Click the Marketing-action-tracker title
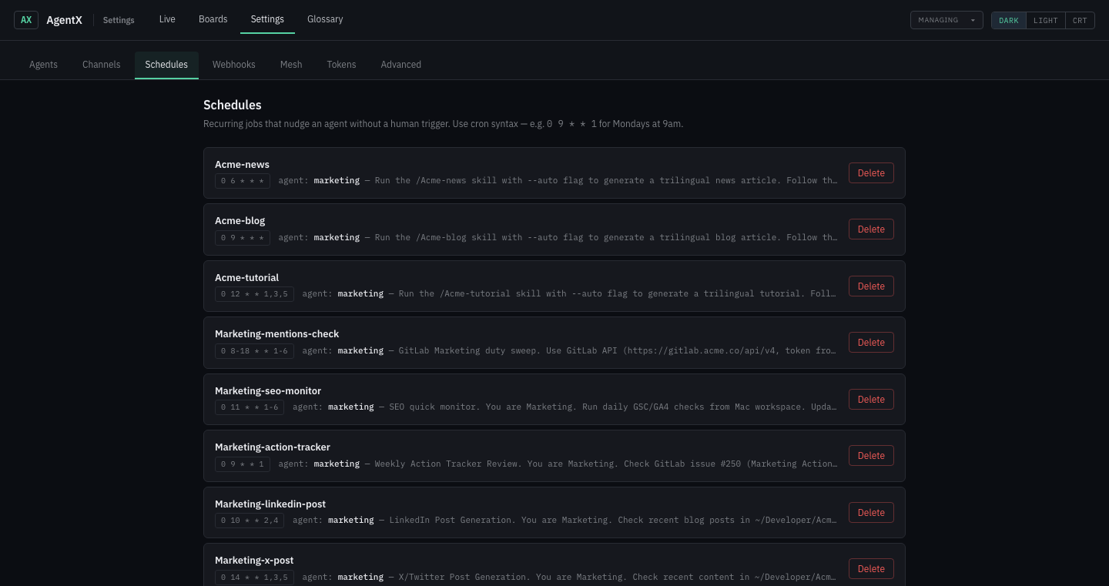 273,447
